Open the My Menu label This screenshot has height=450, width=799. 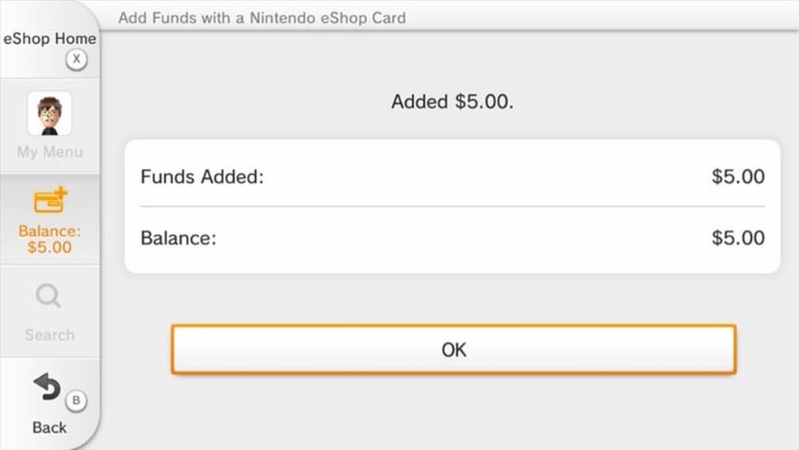pyautogui.click(x=50, y=152)
